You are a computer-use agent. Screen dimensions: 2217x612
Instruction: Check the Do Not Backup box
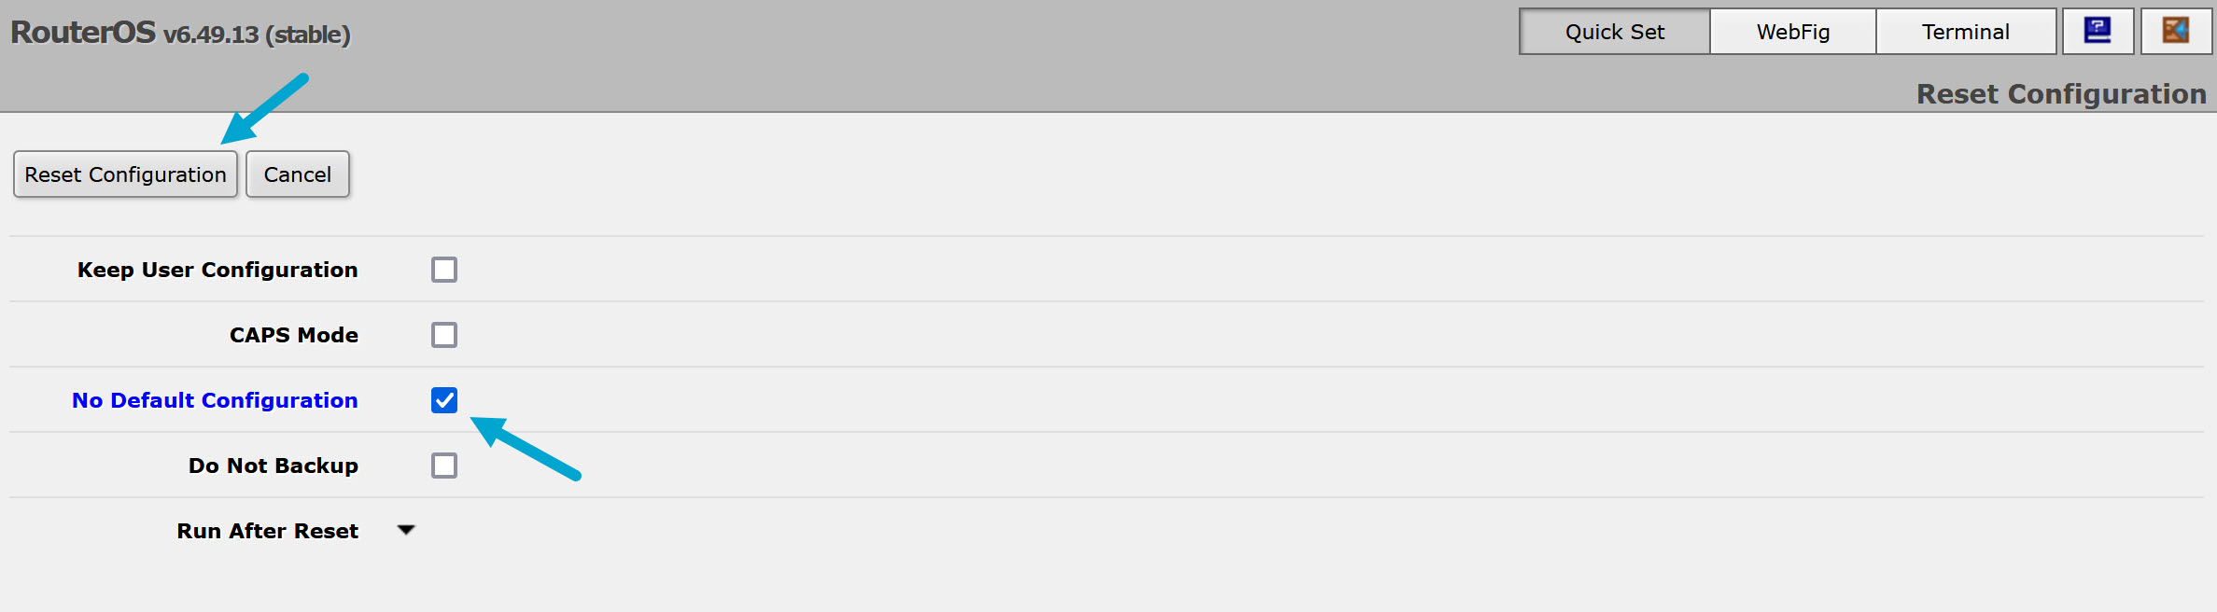(x=444, y=466)
